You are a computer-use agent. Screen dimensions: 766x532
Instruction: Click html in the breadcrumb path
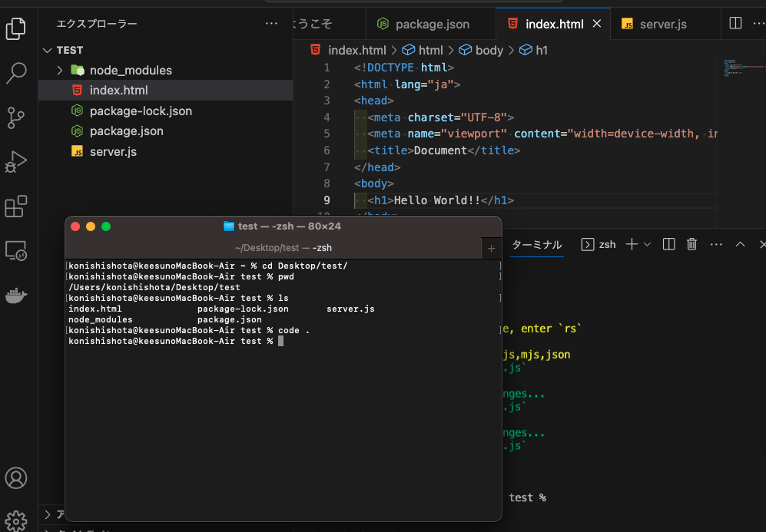click(430, 50)
